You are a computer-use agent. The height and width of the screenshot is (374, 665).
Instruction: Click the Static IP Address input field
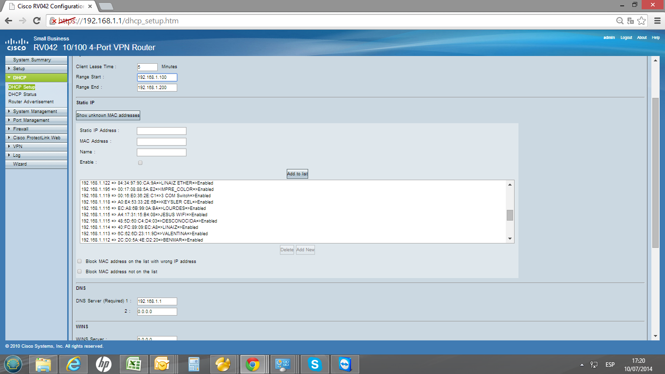click(x=162, y=131)
